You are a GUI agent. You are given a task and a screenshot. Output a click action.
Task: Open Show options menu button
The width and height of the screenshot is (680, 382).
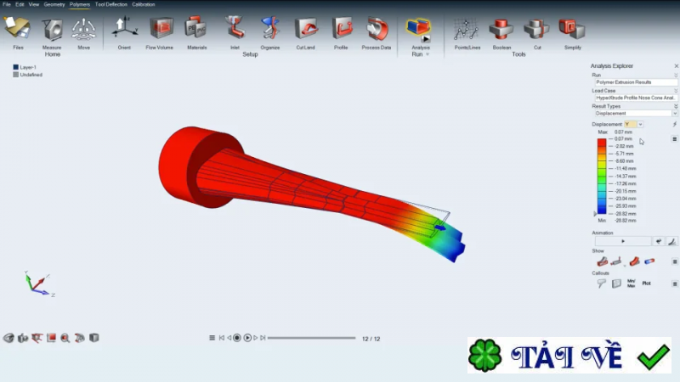click(x=674, y=261)
